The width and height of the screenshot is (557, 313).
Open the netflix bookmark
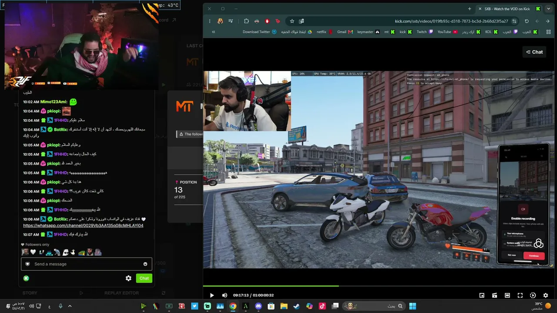pos(325,32)
